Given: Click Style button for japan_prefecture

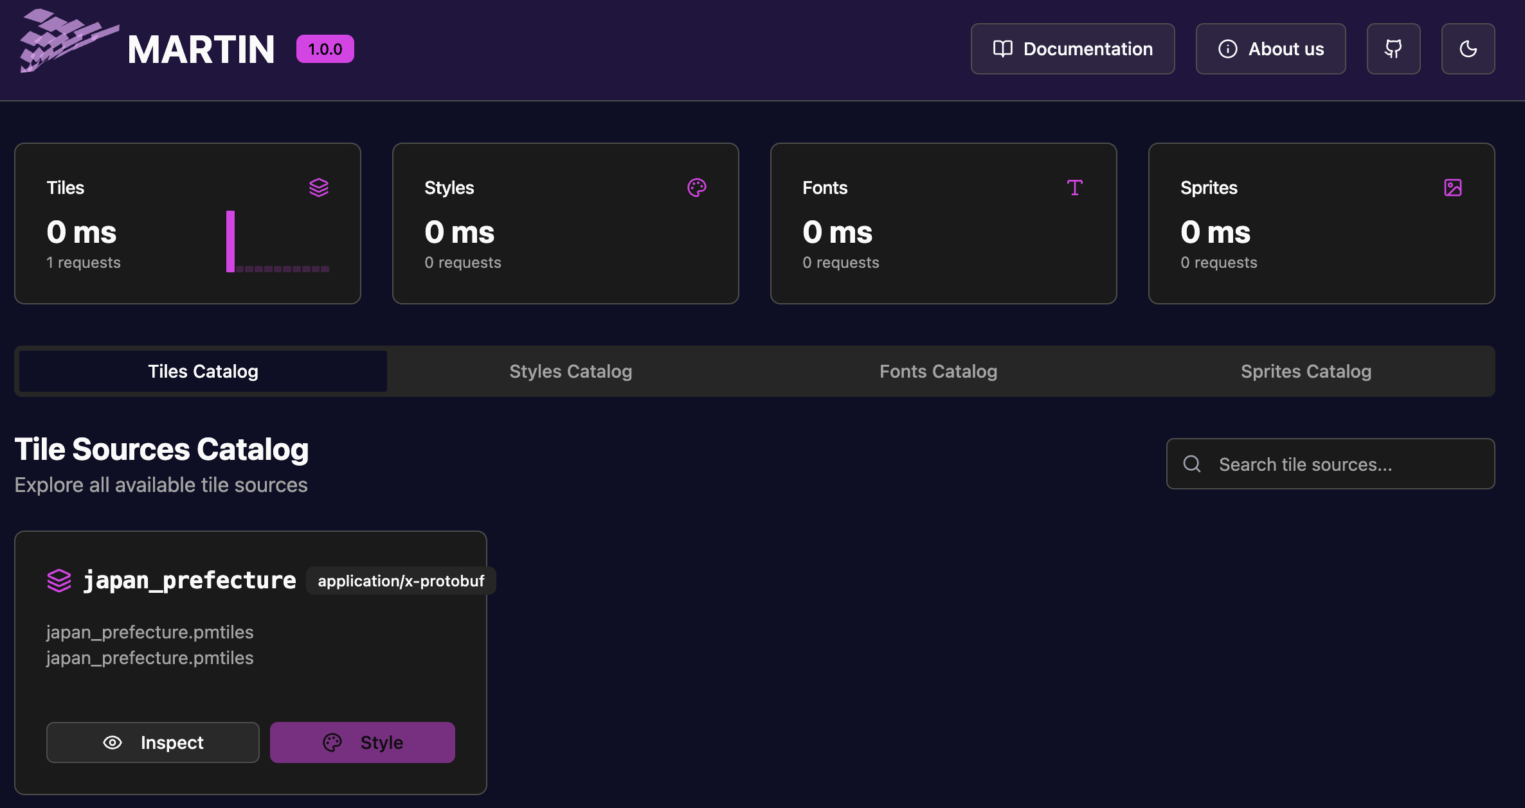Looking at the screenshot, I should pyautogui.click(x=363, y=742).
